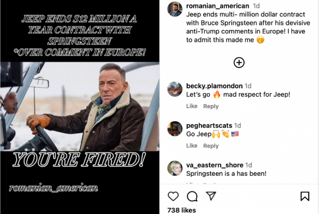The image size is (319, 214).
Task: Open va_eastern_shore's profile picture
Action: pyautogui.click(x=175, y=168)
